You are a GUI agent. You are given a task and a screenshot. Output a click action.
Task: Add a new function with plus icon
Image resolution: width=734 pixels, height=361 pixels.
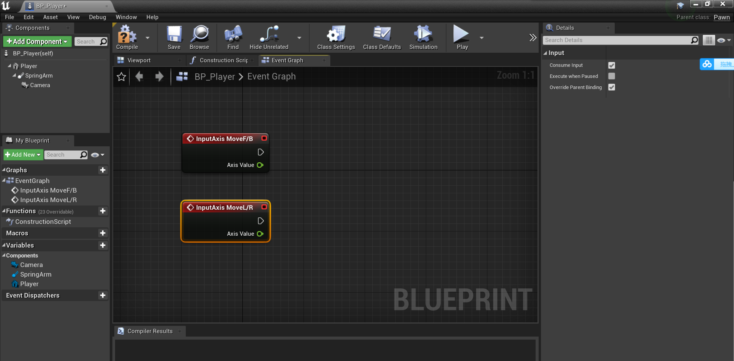pos(102,211)
